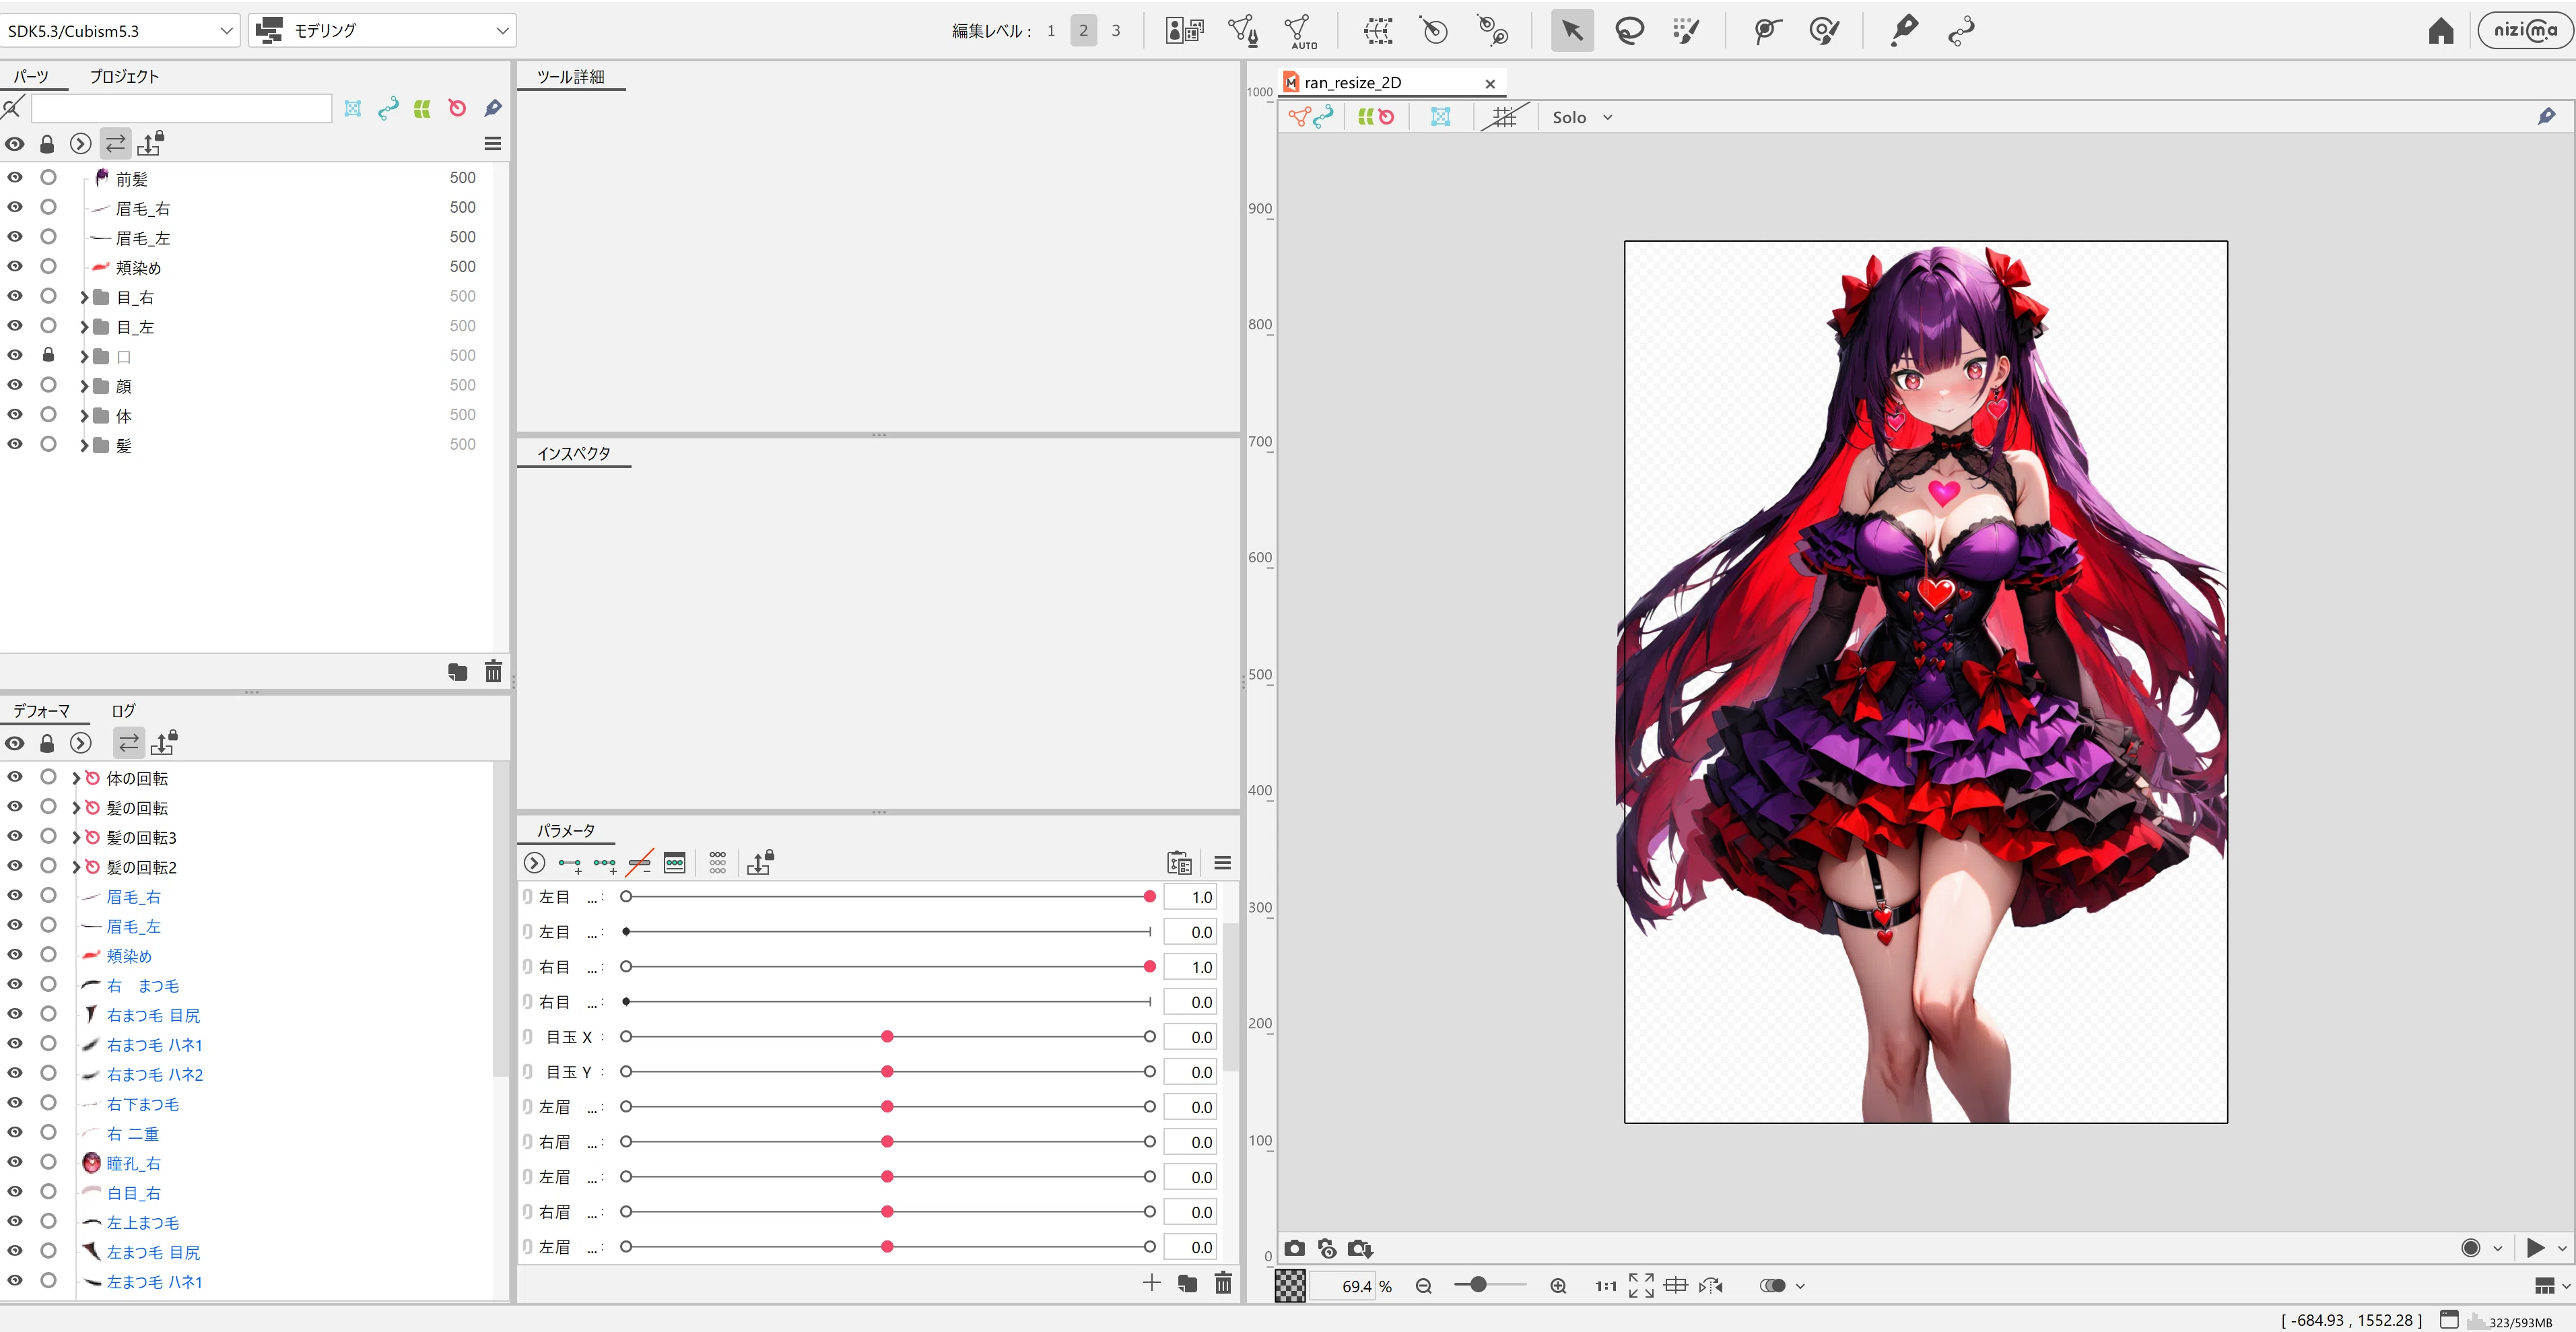Open the Solo dropdown
Viewport: 2576px width, 1332px height.
tap(1582, 117)
